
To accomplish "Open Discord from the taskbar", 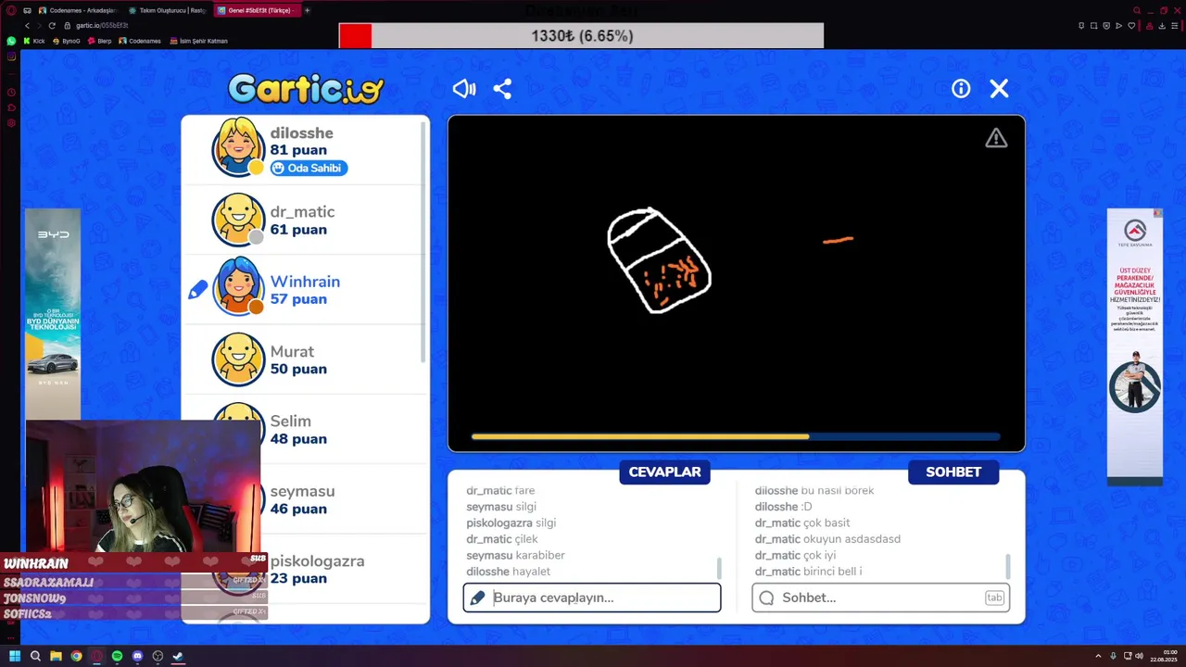I will pyautogui.click(x=137, y=656).
